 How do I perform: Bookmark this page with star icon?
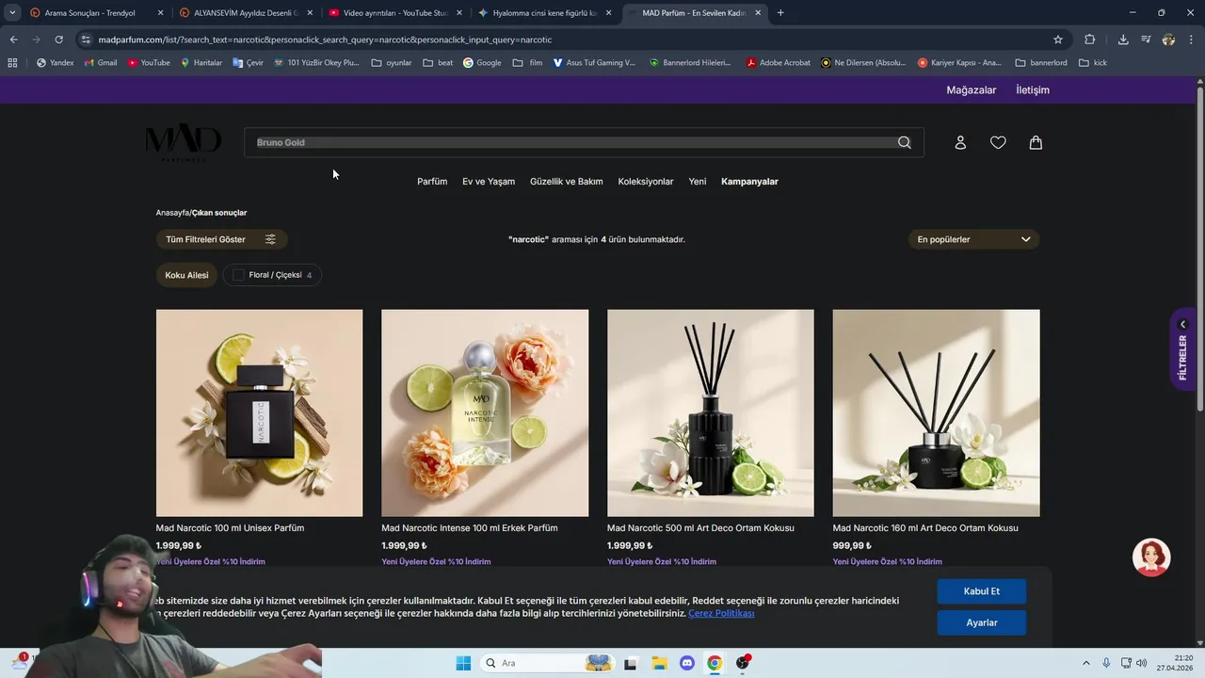coord(1058,40)
